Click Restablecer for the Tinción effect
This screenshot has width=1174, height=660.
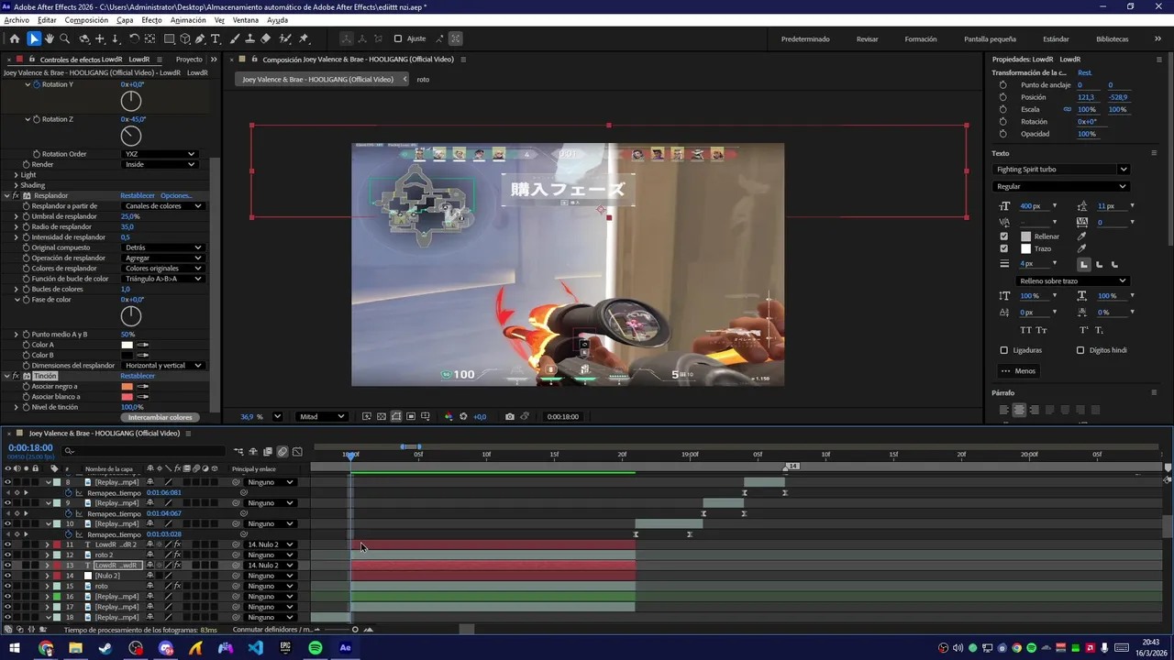(x=138, y=376)
